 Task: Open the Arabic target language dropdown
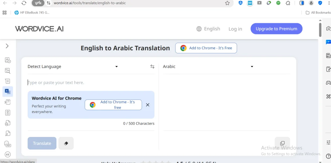(208, 67)
